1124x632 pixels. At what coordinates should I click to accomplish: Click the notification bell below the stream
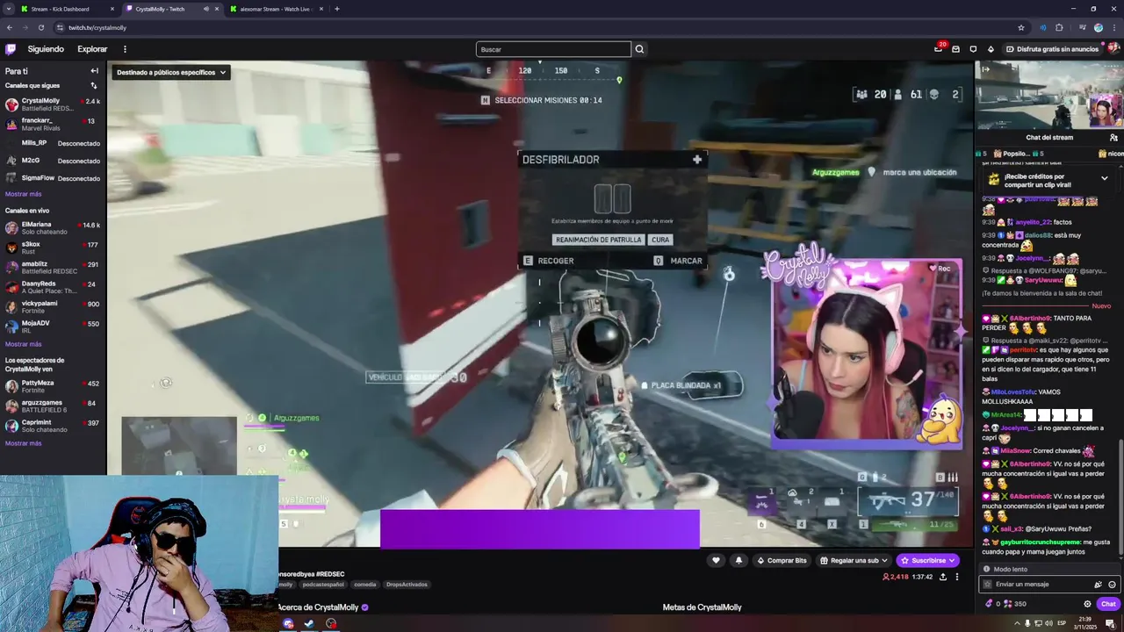click(x=739, y=560)
